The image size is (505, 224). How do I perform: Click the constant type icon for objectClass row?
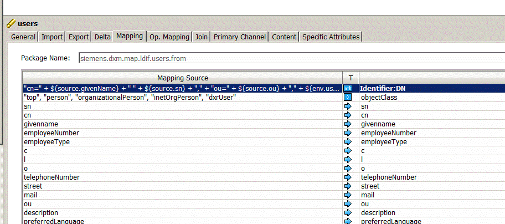[x=348, y=97]
